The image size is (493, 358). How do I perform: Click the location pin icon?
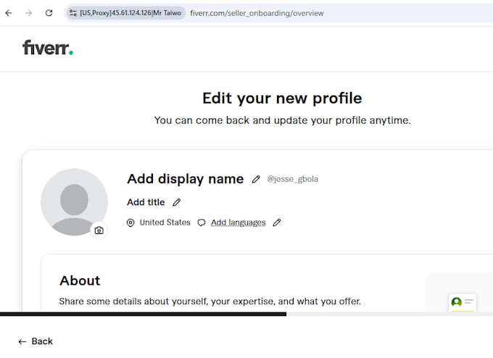130,223
